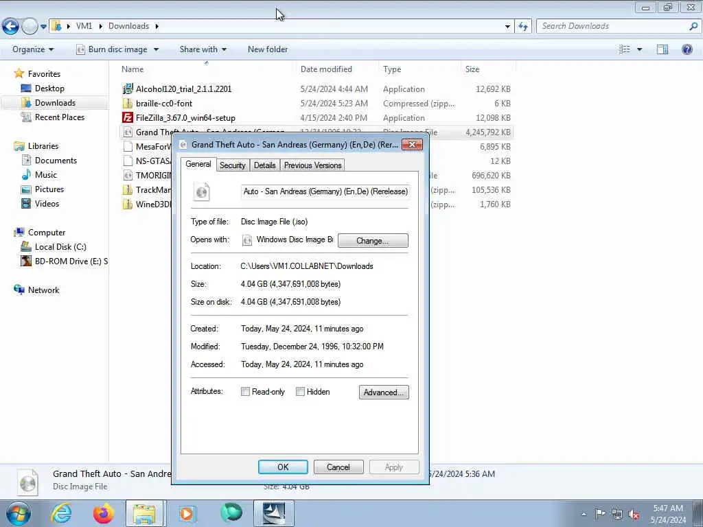Screen dimensions: 703x527
Task: Click the blue Help icon
Action: (x=687, y=49)
